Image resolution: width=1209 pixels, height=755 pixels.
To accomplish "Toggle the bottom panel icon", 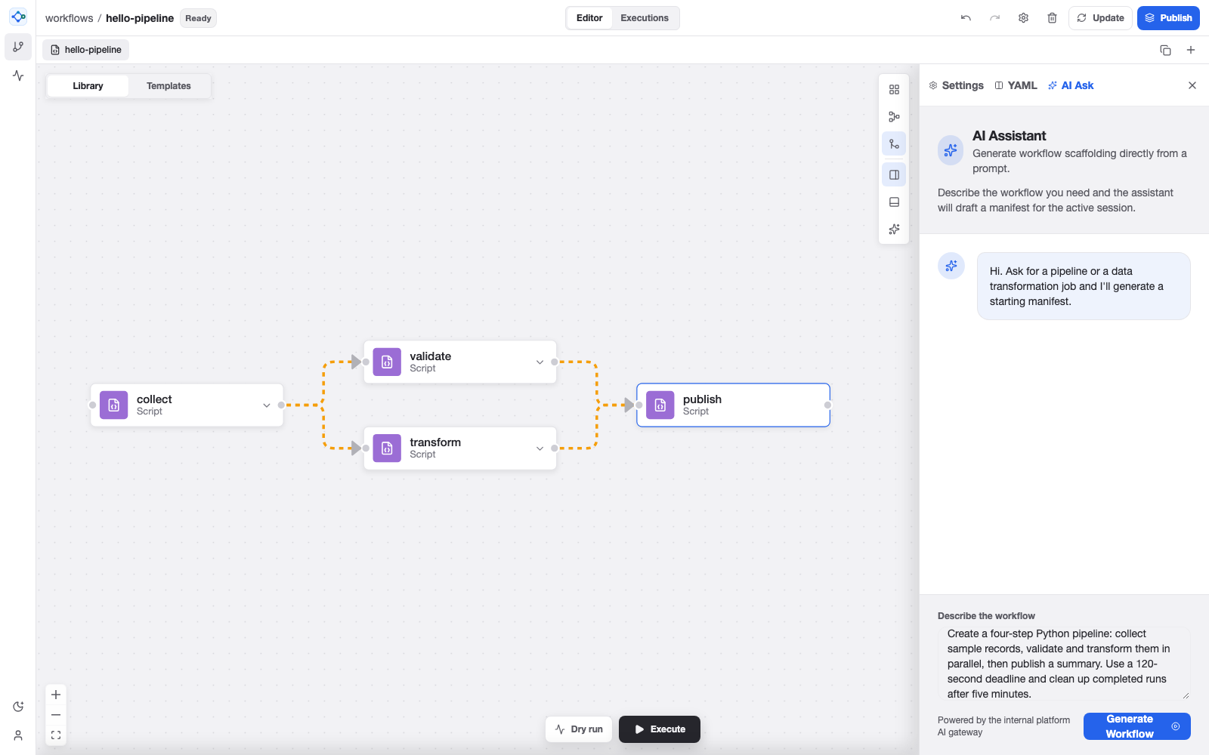I will (x=894, y=202).
